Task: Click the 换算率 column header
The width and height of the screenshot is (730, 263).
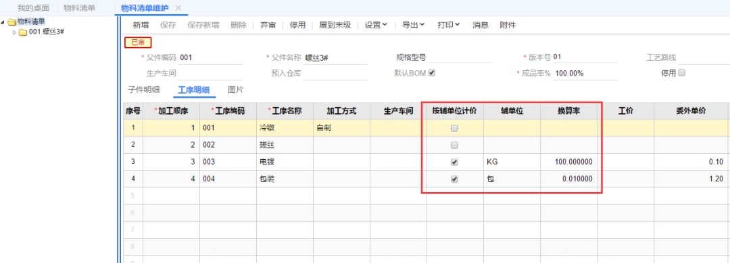Action: (569, 111)
